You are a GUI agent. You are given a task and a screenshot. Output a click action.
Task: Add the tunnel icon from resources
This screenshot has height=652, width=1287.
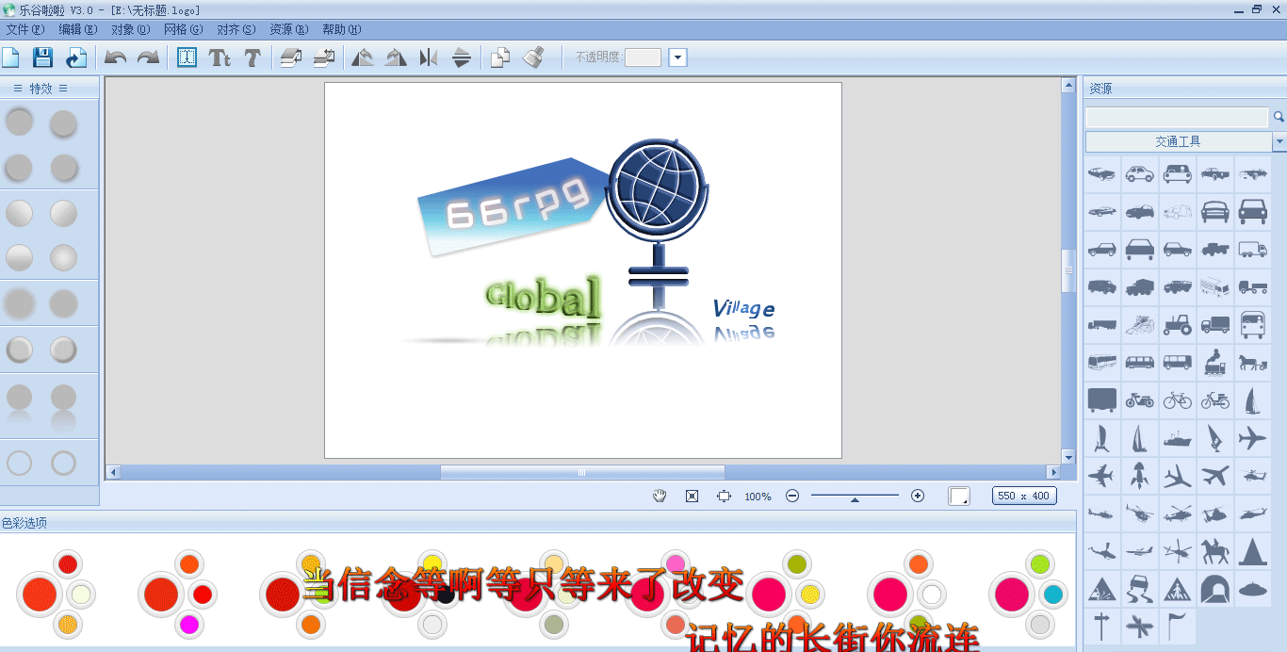pos(1215,589)
